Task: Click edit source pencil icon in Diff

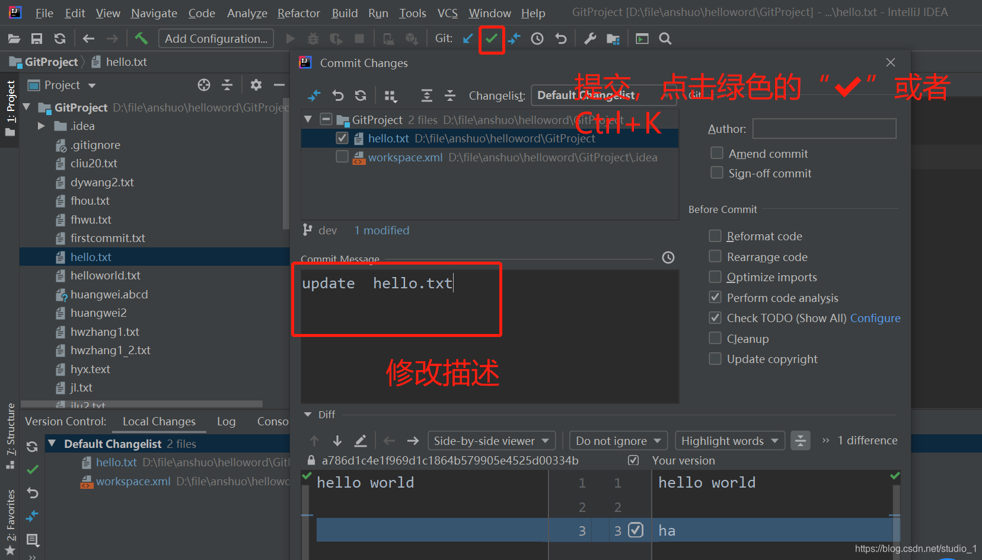Action: (x=361, y=441)
